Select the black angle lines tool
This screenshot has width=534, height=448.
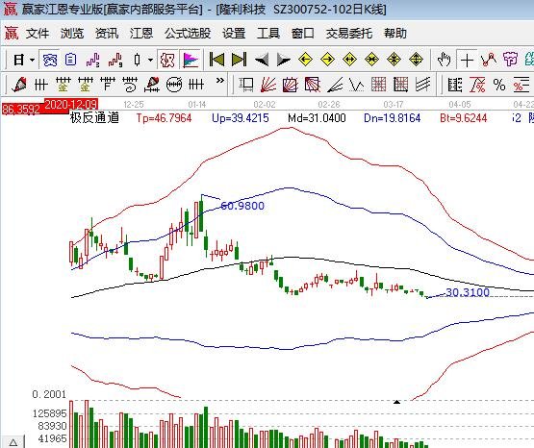click(x=335, y=85)
